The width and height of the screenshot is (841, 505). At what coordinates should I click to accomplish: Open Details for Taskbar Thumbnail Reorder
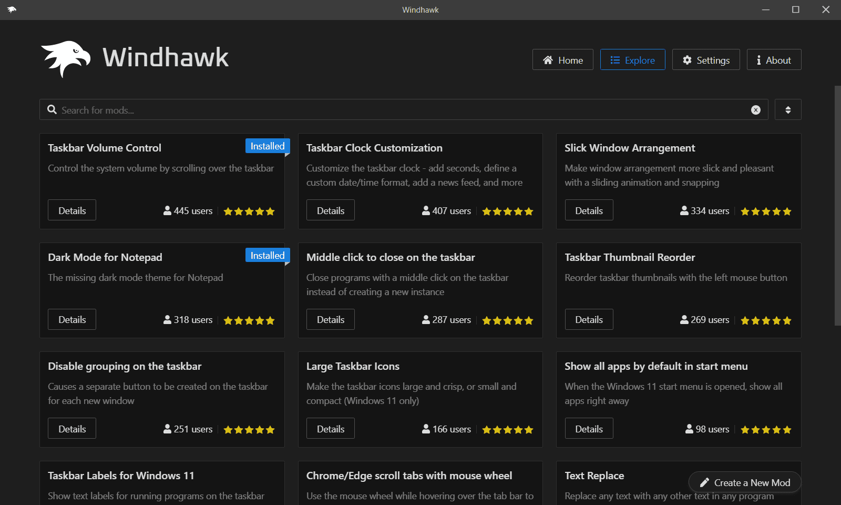pyautogui.click(x=589, y=319)
